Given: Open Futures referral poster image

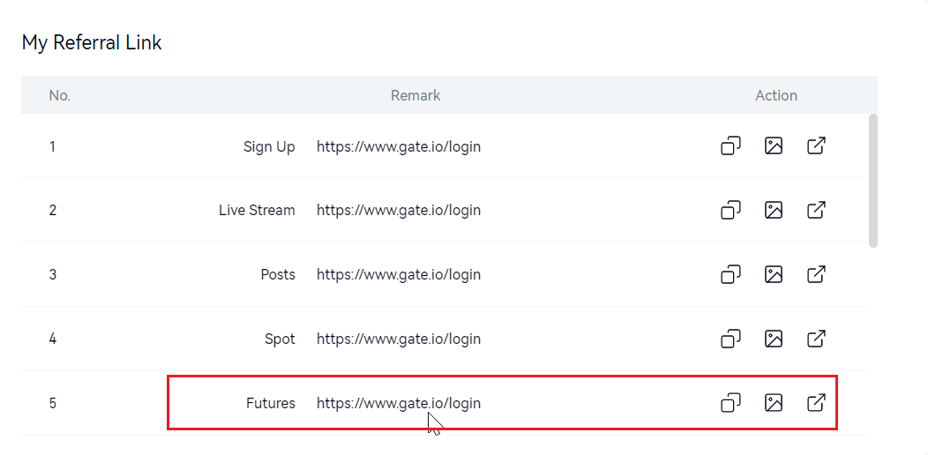Looking at the screenshot, I should (774, 403).
